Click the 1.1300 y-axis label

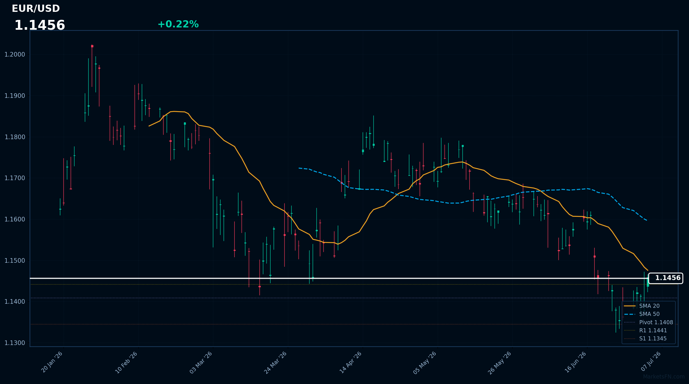[15, 343]
